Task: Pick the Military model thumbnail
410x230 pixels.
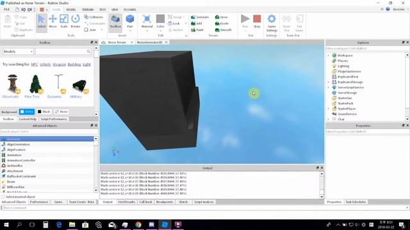Action: [80, 86]
